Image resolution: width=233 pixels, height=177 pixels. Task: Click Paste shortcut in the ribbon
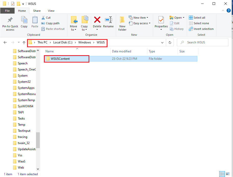[x=53, y=29]
